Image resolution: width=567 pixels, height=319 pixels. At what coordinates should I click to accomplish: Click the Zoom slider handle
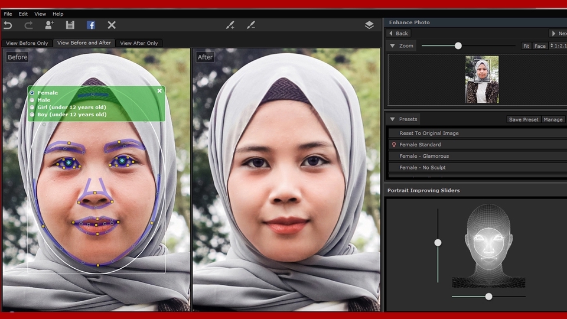point(458,45)
